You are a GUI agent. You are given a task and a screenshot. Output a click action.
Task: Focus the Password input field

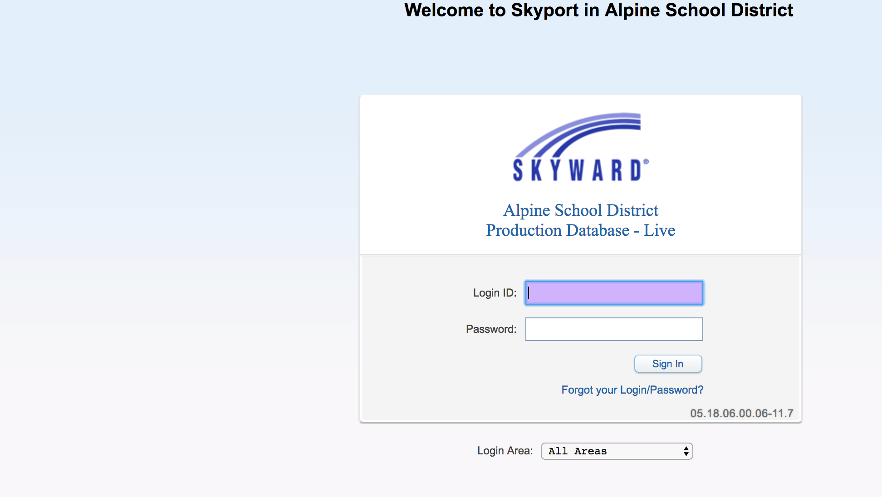click(614, 329)
